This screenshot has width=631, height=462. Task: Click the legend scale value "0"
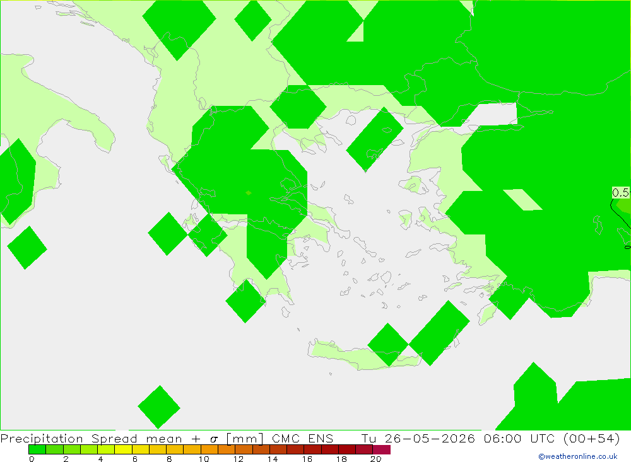click(32, 459)
